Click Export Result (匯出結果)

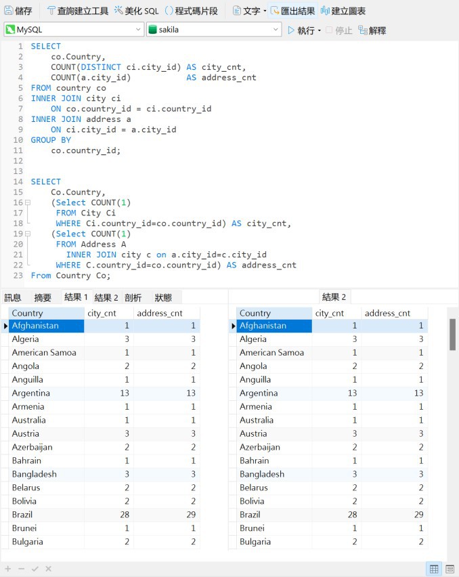click(292, 11)
